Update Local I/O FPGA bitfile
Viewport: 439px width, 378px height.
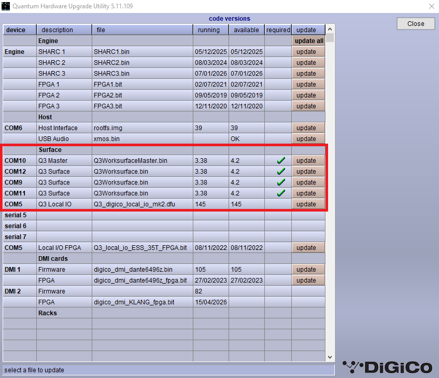click(x=308, y=248)
